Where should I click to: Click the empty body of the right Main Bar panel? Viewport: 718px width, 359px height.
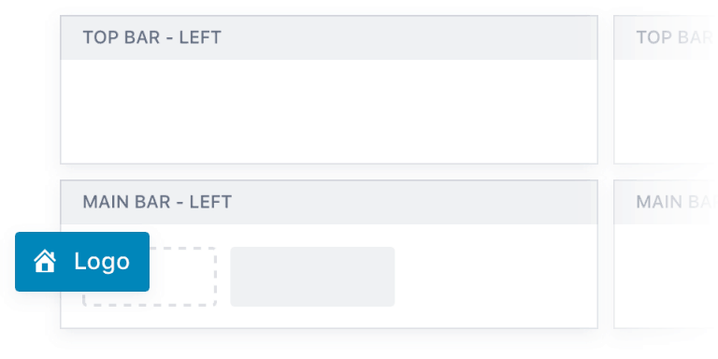pyautogui.click(x=666, y=276)
